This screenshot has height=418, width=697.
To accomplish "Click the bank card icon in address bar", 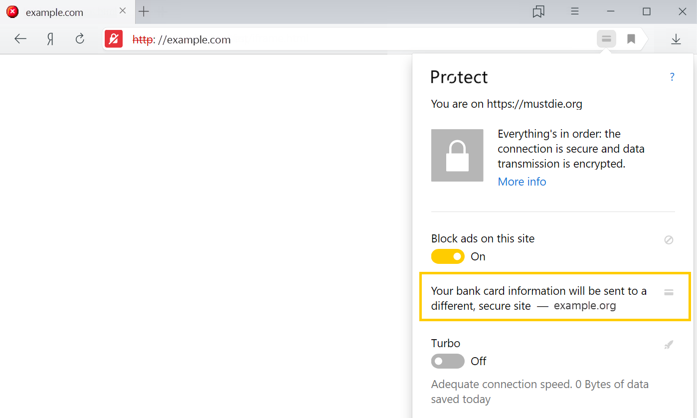I will (x=606, y=39).
